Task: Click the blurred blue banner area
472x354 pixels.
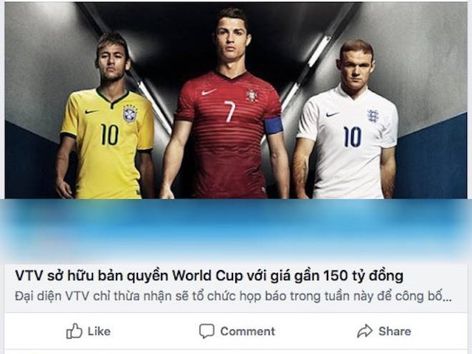Action: [236, 231]
